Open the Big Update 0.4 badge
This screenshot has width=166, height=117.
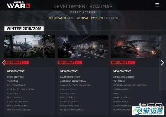tap(17, 62)
